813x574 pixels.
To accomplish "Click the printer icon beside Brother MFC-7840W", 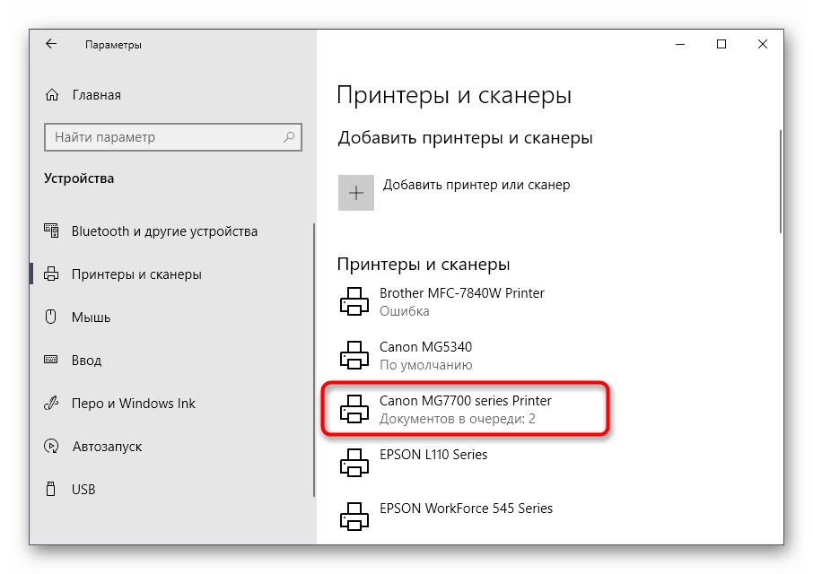I will coord(356,301).
